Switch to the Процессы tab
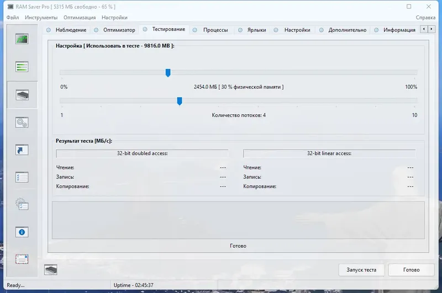442x293 pixels. coord(211,30)
